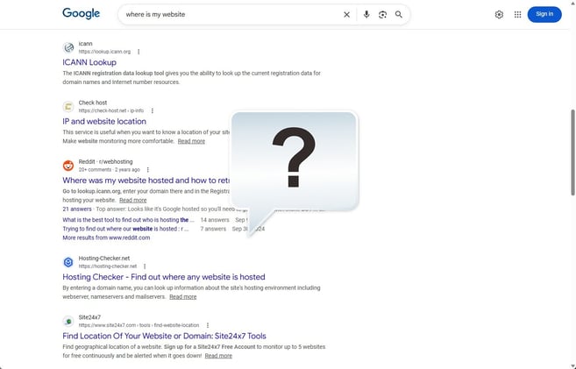
Task: Open three-dot menu for Check host result
Action: (152, 111)
